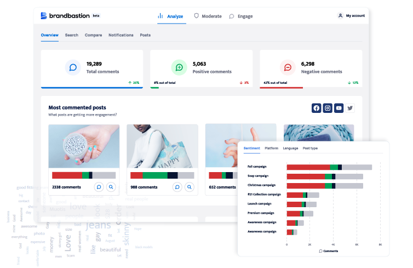Open the Engage section
The height and width of the screenshot is (268, 413).
[241, 16]
